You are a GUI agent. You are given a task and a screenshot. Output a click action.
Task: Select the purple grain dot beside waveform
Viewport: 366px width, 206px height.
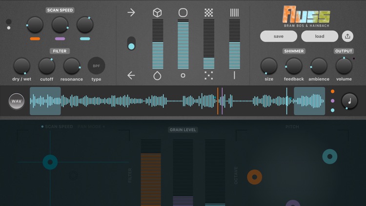coord(333,101)
